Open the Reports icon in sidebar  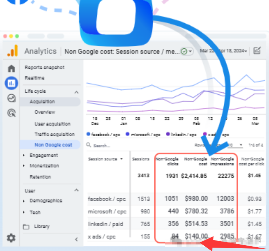(x=11, y=83)
